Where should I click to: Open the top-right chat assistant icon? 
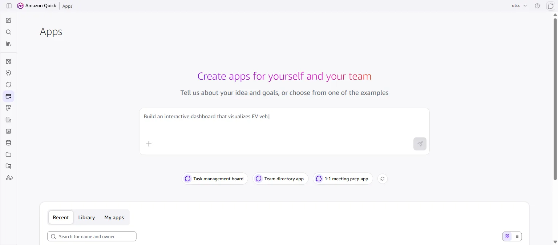[x=550, y=6]
